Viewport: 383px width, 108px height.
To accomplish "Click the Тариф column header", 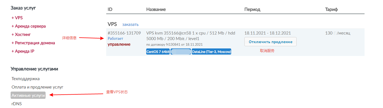I will (331, 9).
